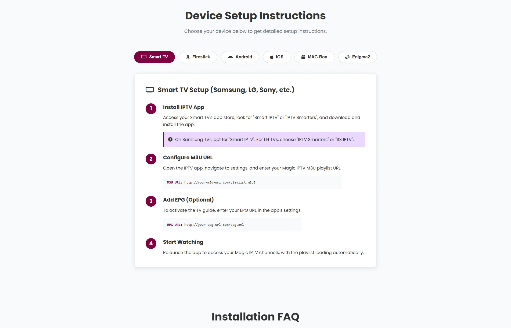511x328 pixels.
Task: Click the Enigma2 satellite icon
Action: 347,57
